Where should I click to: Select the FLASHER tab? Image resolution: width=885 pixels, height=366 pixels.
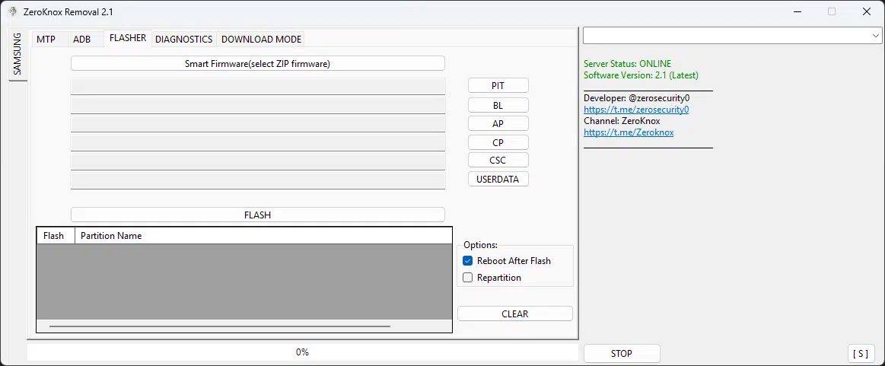(128, 38)
